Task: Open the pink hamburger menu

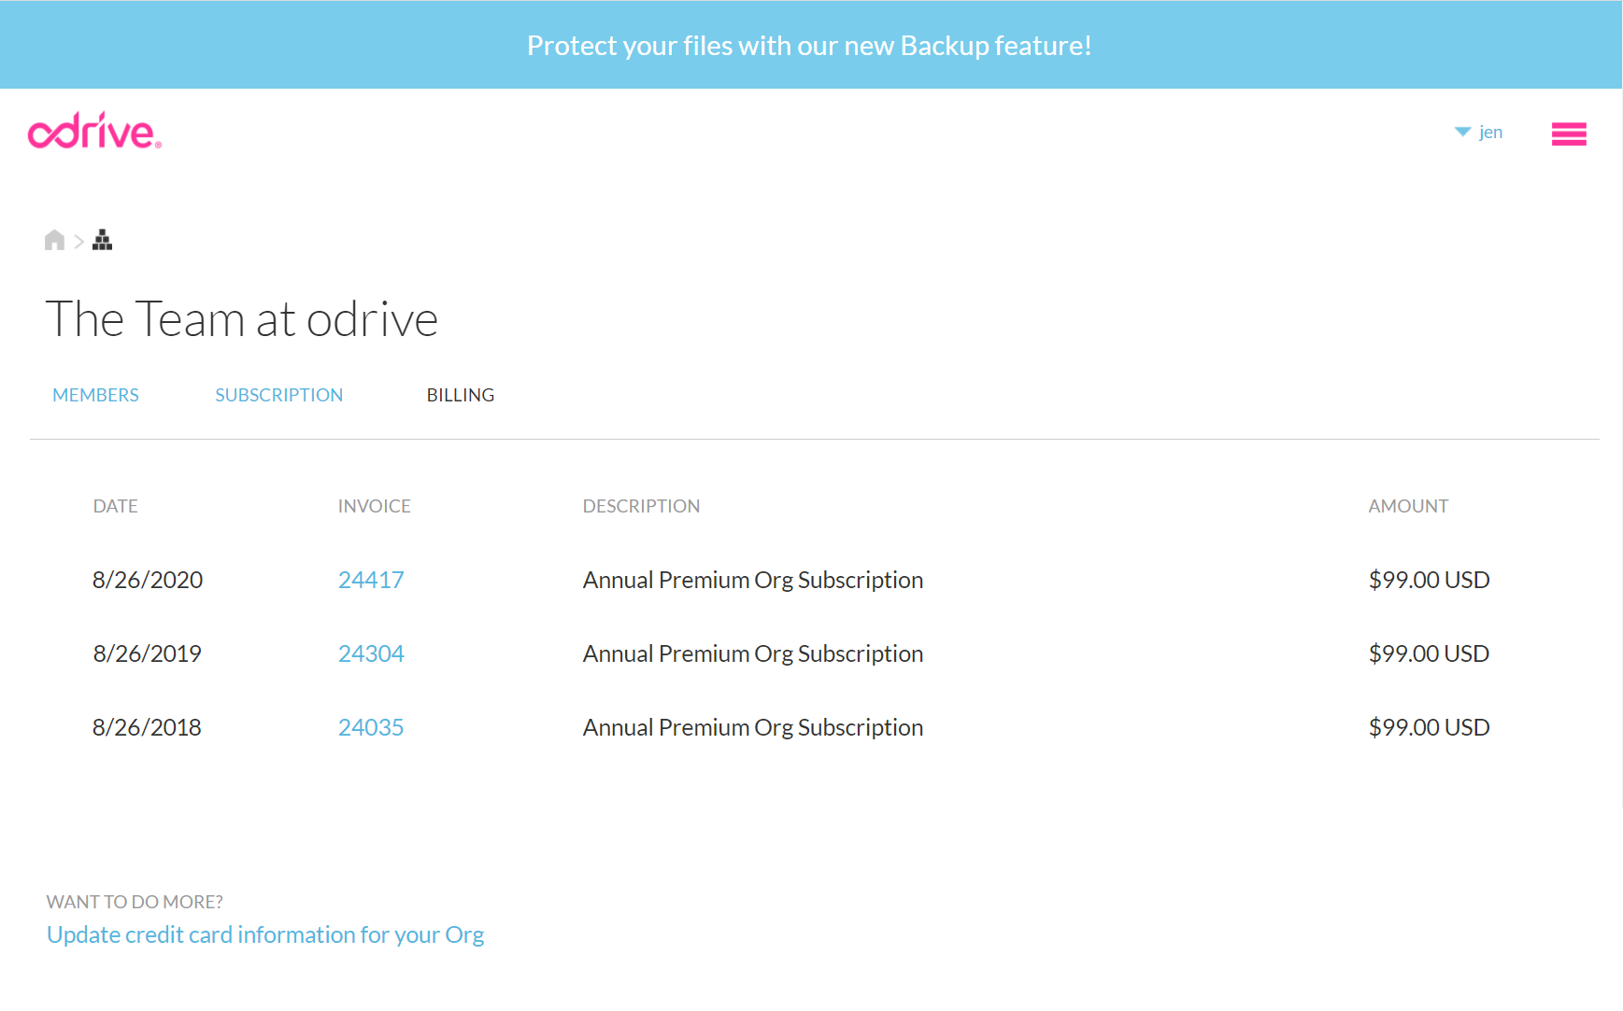Action: coord(1568,134)
